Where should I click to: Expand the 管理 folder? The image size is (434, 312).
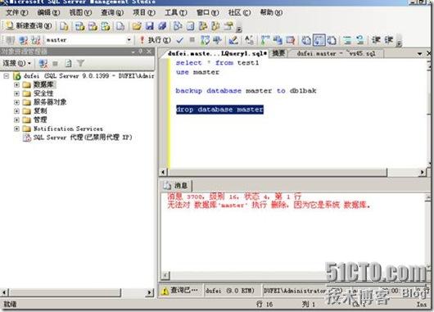tap(16, 120)
